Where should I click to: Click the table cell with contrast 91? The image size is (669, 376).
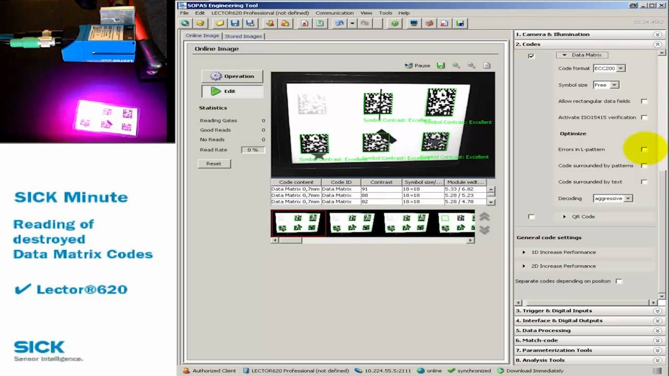[381, 189]
